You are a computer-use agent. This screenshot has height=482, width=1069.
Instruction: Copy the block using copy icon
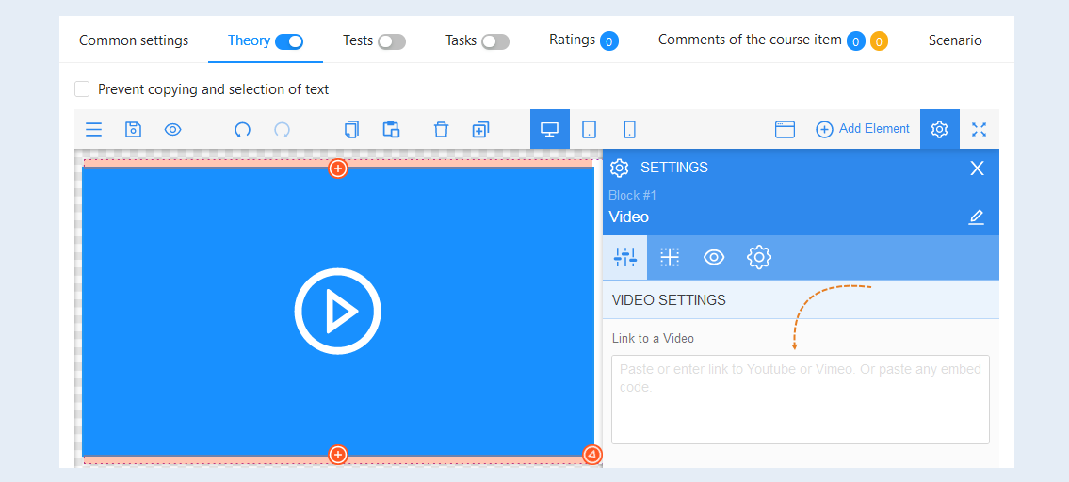coord(352,130)
